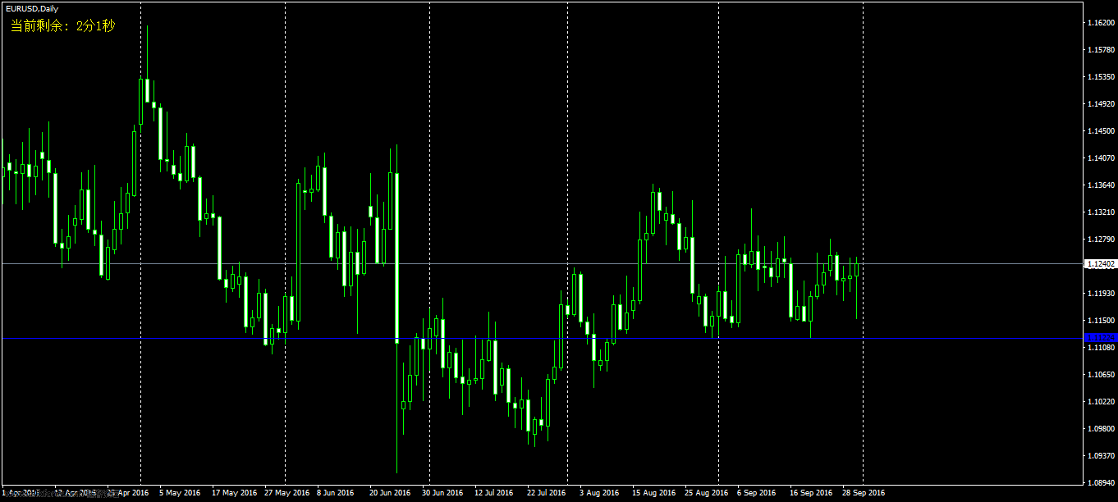The width and height of the screenshot is (1118, 502).
Task: Click the 1.11930 price axis label
Action: 1101,294
